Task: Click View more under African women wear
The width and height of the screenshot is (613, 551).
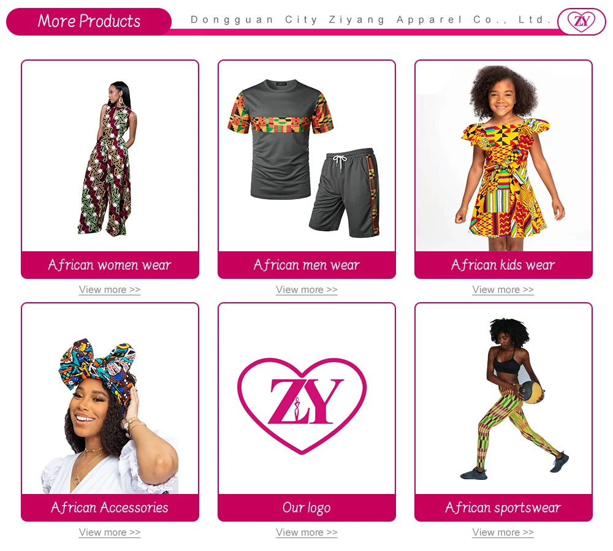Action: coord(110,289)
